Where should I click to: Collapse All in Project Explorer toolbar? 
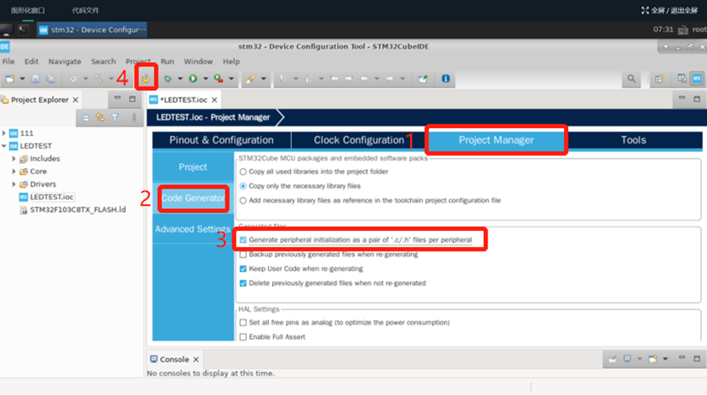(86, 118)
